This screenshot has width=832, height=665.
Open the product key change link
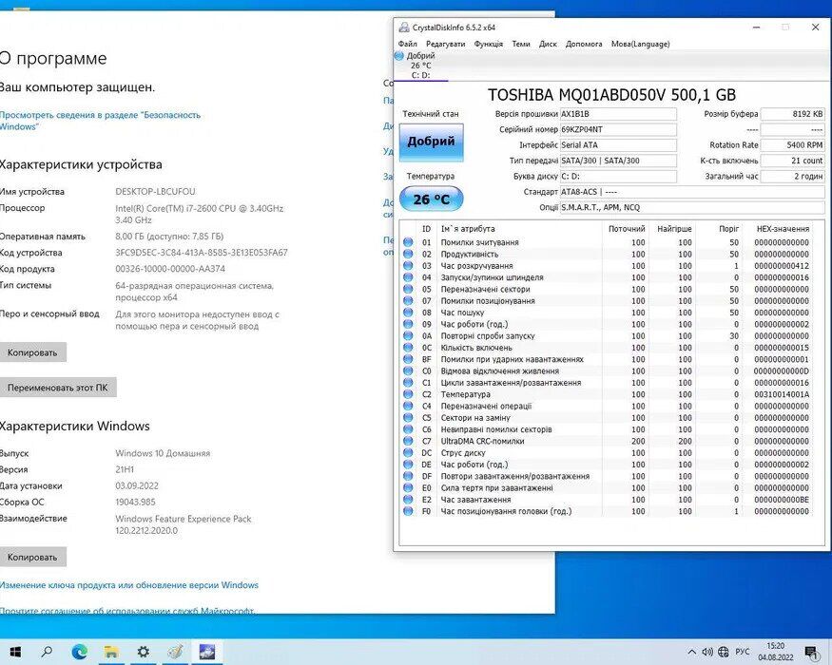point(129,585)
